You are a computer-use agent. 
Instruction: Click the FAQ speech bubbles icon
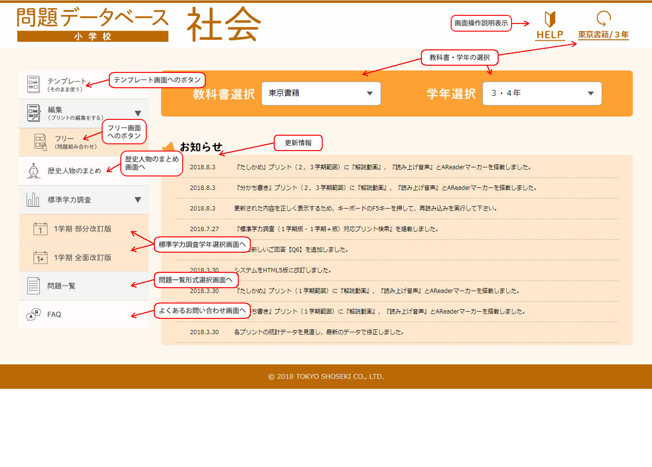point(33,315)
